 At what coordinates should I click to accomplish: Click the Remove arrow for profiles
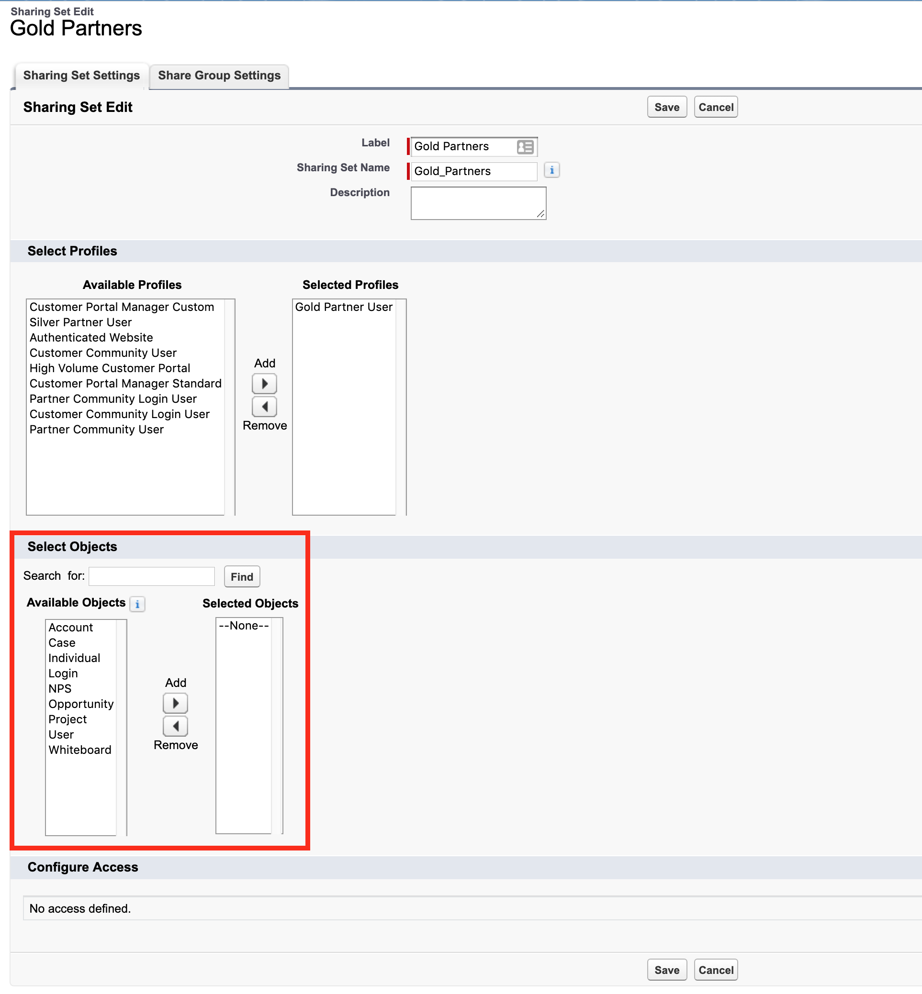264,407
